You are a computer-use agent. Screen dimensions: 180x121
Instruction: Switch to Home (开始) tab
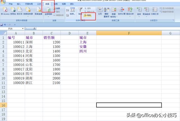point(10,4)
